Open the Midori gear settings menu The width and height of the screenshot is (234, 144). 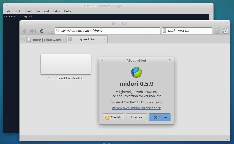click(x=226, y=31)
